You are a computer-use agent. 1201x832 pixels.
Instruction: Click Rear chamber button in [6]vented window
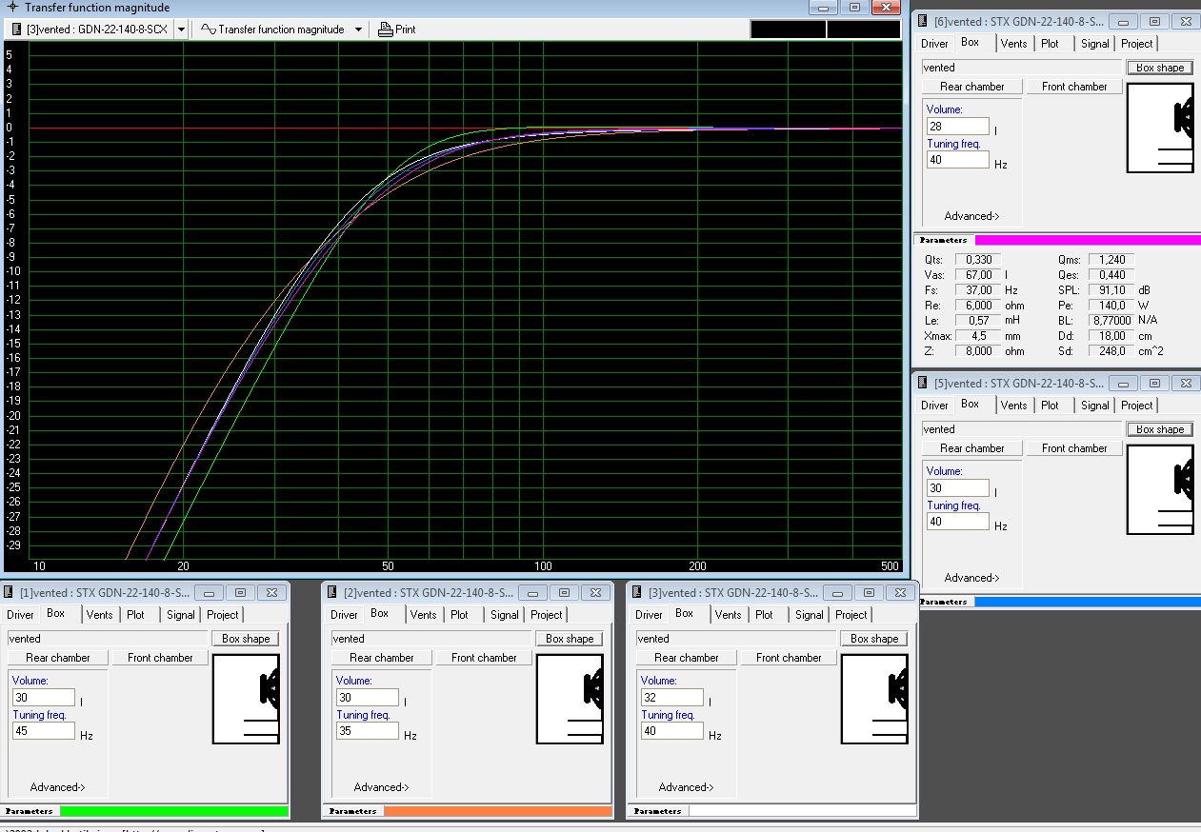(971, 87)
